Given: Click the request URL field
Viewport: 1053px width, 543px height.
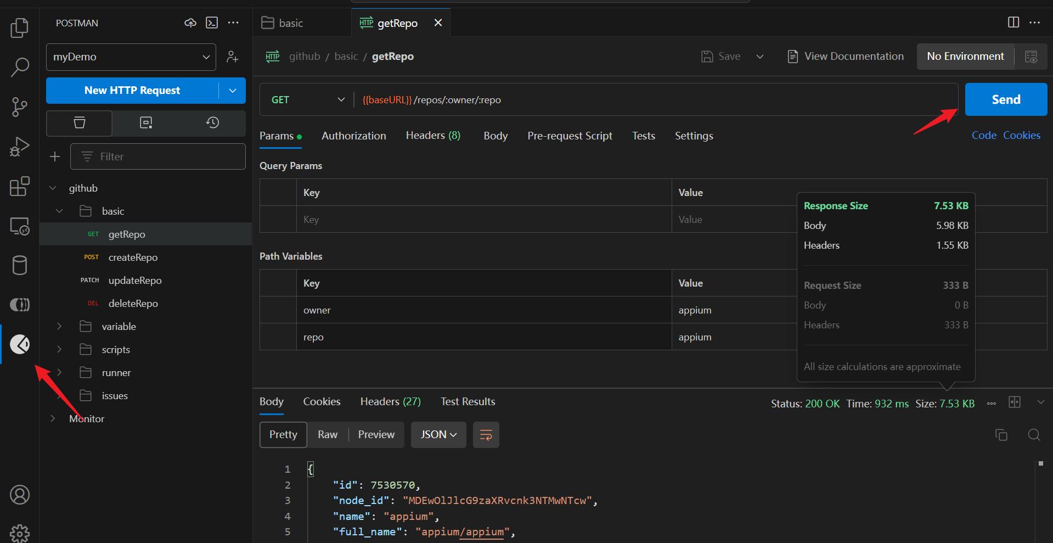Looking at the screenshot, I should pyautogui.click(x=656, y=100).
